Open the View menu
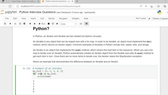Screen dimensions: 168x95 (x=24, y=18)
